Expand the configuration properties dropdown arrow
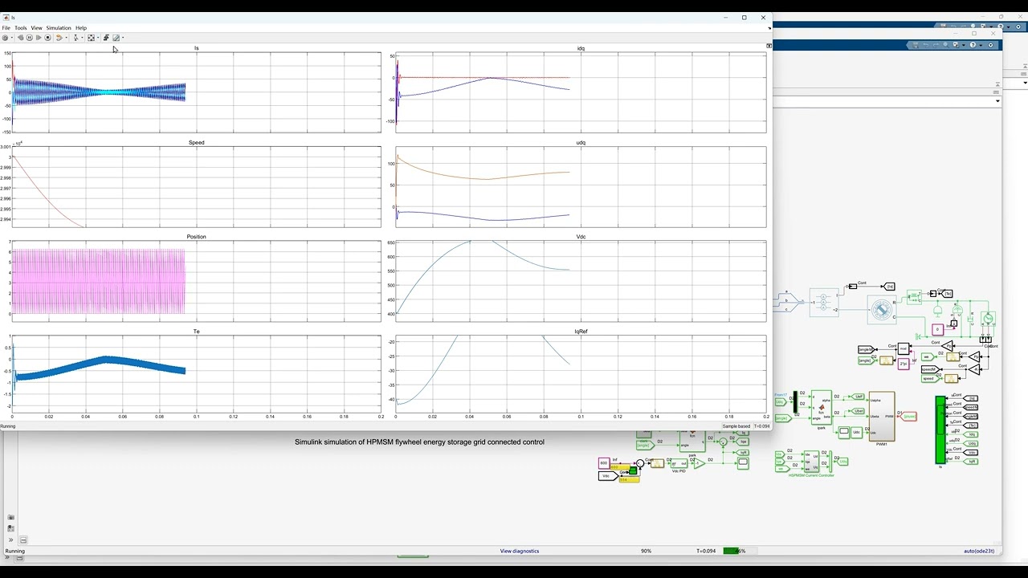Screen dimensions: 1028x578 (12, 38)
